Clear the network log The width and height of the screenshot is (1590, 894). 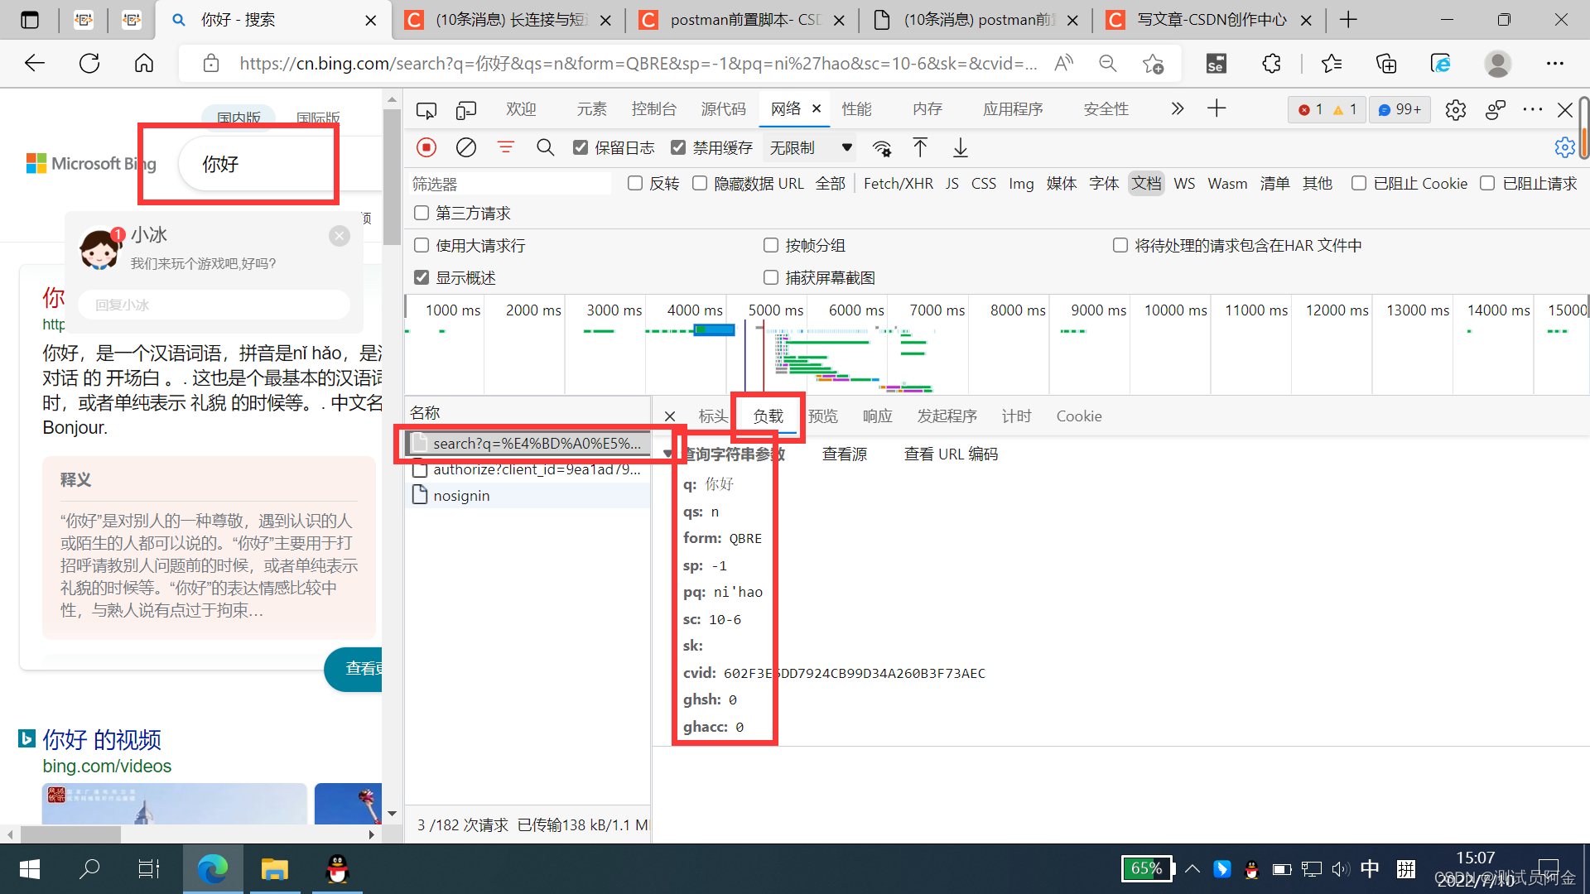[466, 148]
